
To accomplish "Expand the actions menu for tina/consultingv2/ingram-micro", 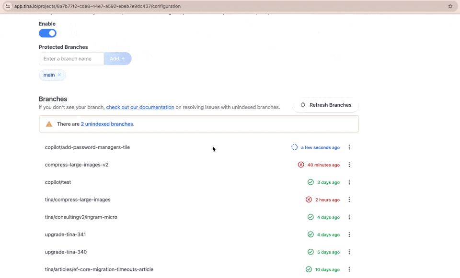I will (349, 217).
